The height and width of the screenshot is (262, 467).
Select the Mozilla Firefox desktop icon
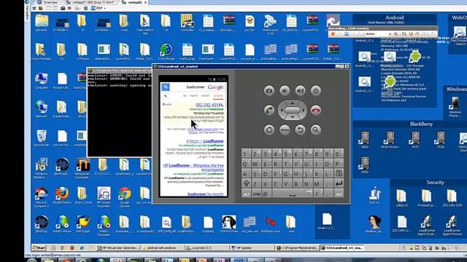pyautogui.click(x=62, y=196)
